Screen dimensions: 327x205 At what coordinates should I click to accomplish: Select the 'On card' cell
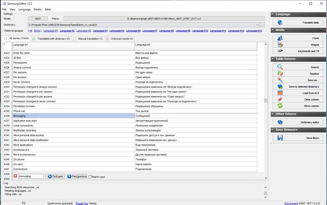[x=73, y=164]
